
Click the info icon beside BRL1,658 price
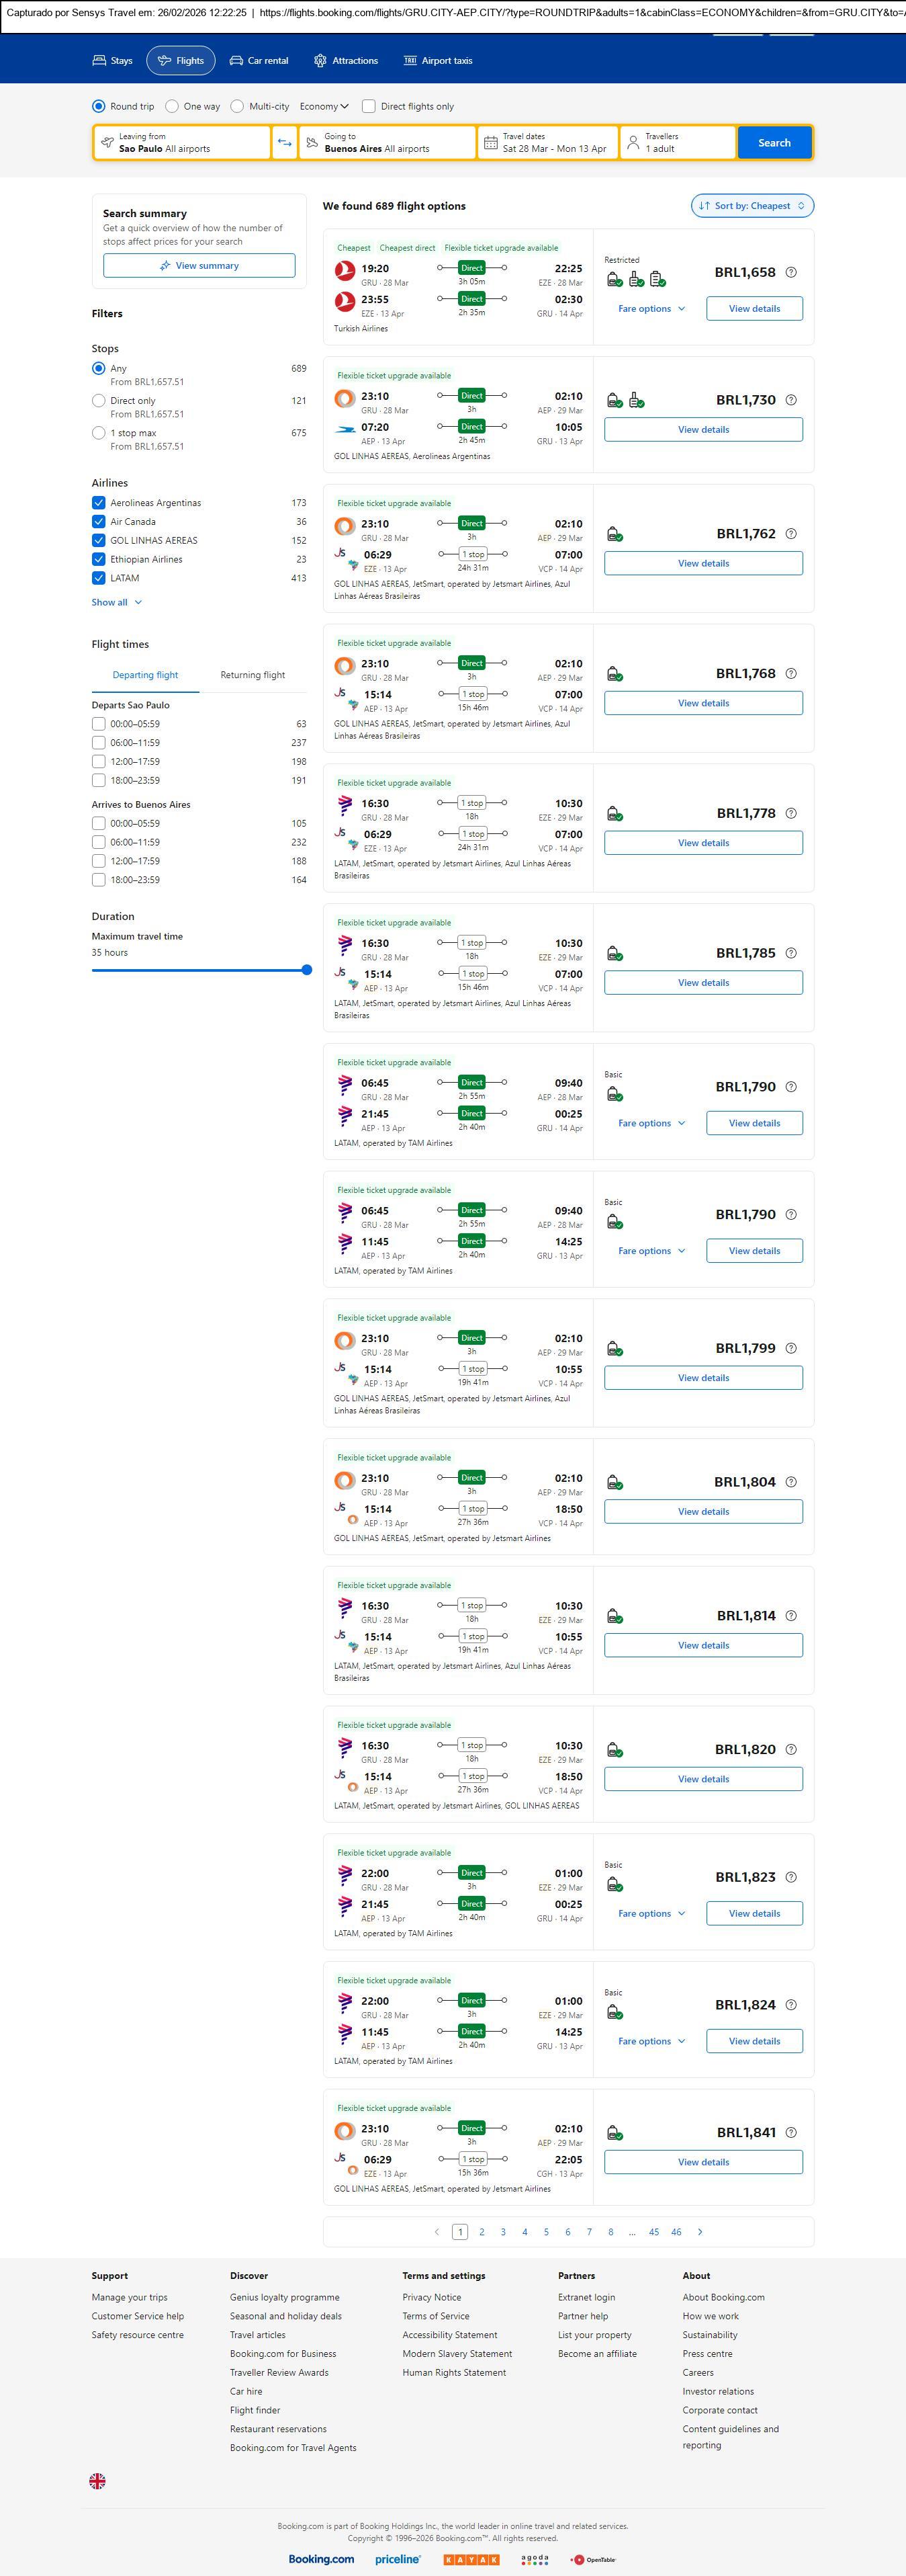(x=791, y=273)
